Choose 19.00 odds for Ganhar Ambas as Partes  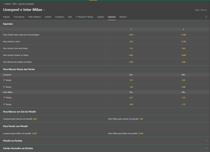183,55
